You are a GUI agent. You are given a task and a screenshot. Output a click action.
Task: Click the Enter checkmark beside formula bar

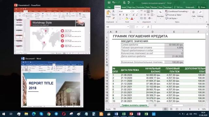pyautogui.click(x=143, y=27)
